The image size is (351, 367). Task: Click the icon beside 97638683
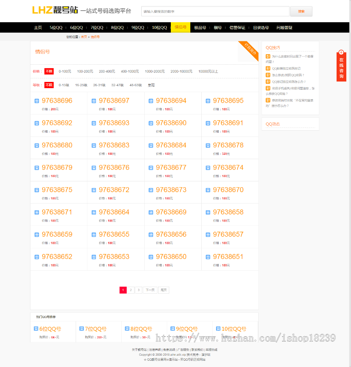pos(94,145)
